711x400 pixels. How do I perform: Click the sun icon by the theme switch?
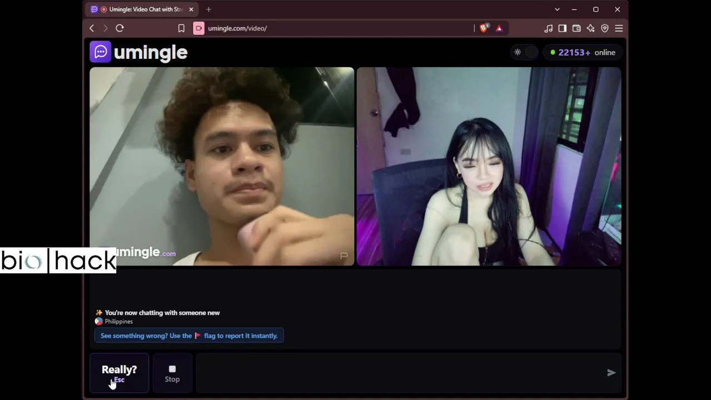pyautogui.click(x=518, y=52)
